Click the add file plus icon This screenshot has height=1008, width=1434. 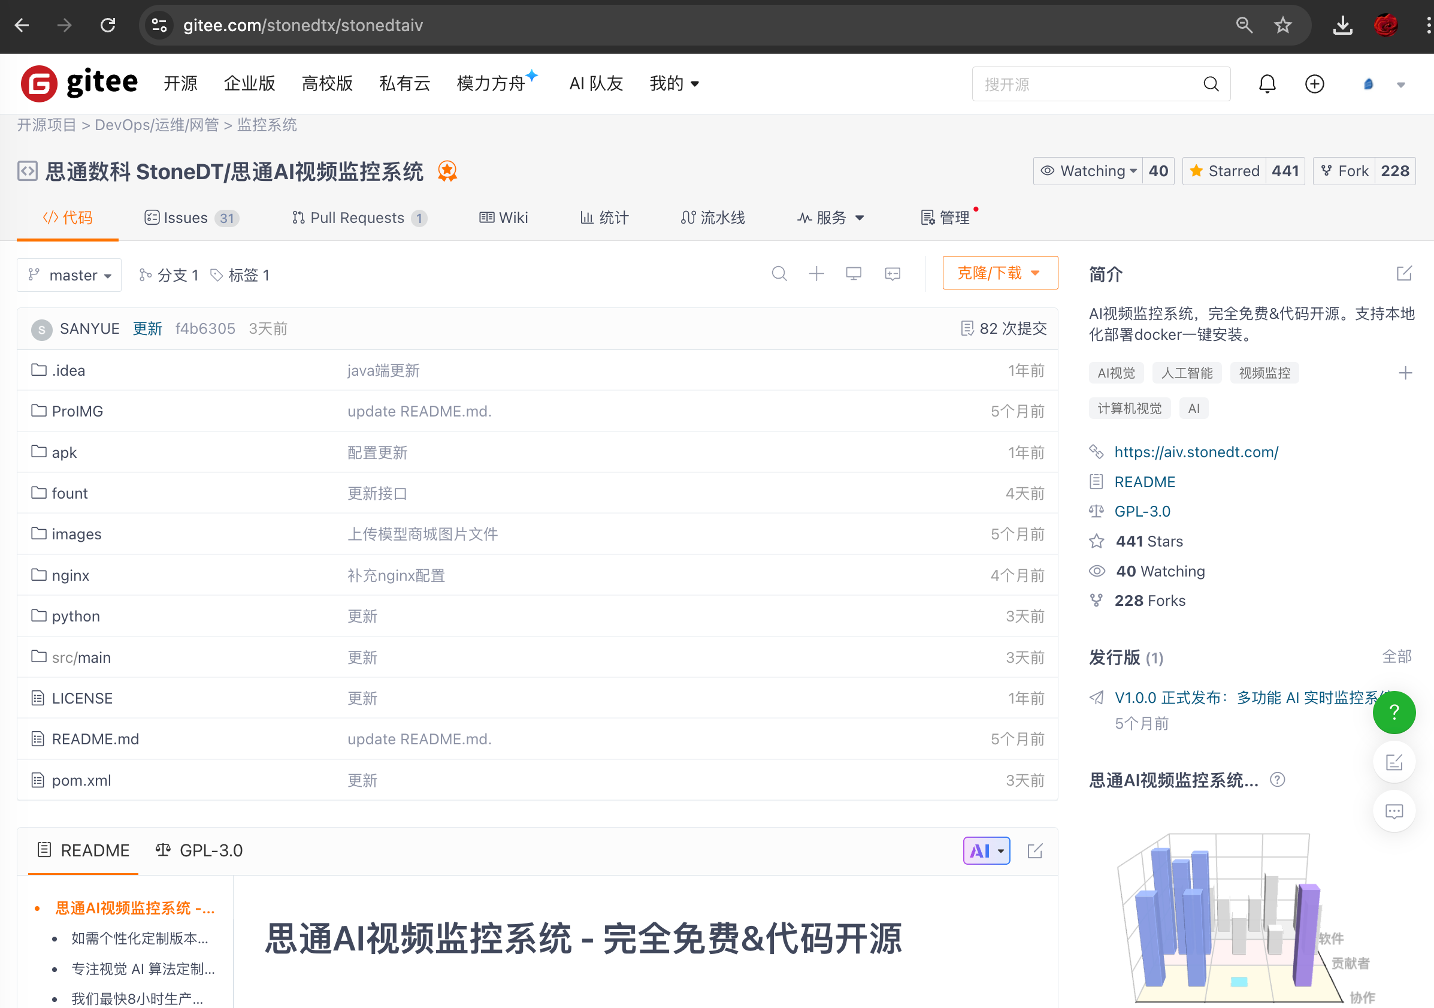pos(816,274)
